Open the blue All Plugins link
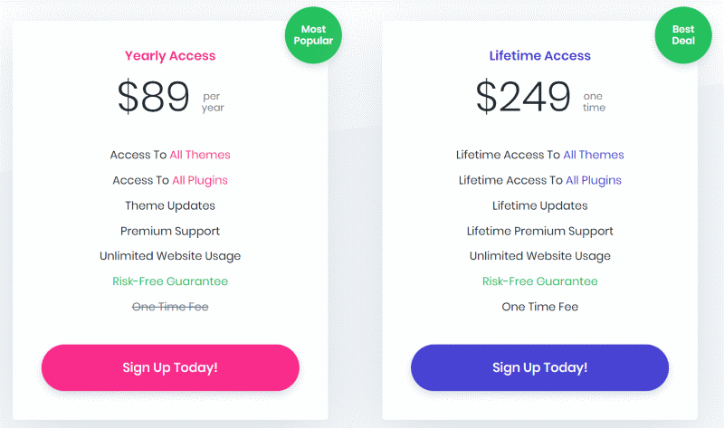This screenshot has height=428, width=724. tap(594, 181)
